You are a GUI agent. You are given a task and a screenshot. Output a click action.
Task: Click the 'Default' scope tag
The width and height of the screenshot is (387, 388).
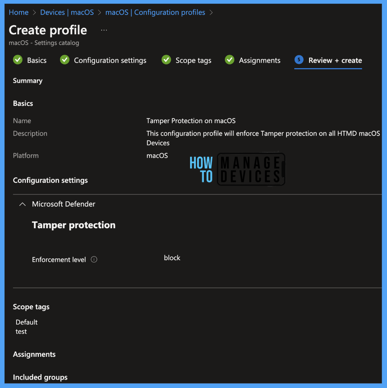coord(27,322)
